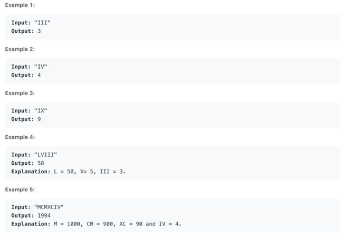Click the word Explanation in Example 5

pos(31,224)
